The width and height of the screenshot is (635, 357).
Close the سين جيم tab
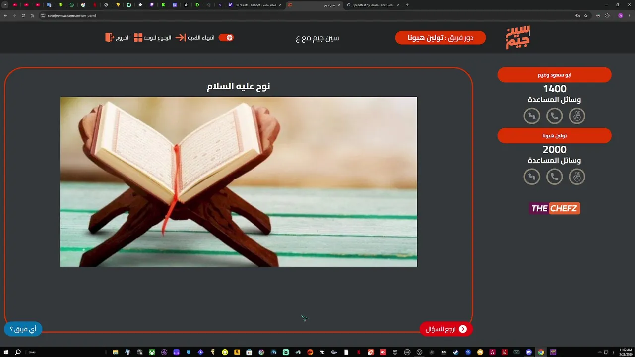pyautogui.click(x=339, y=5)
